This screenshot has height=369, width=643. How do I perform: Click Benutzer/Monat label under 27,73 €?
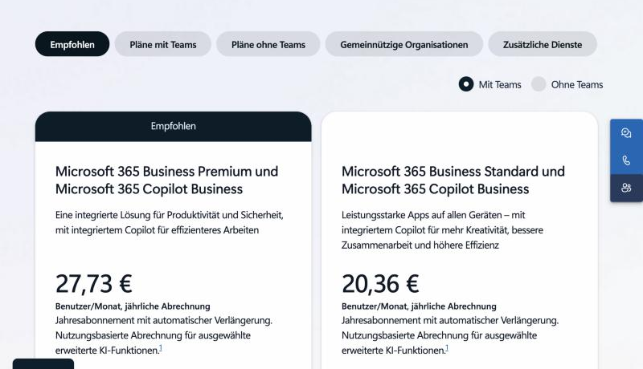[x=133, y=306]
